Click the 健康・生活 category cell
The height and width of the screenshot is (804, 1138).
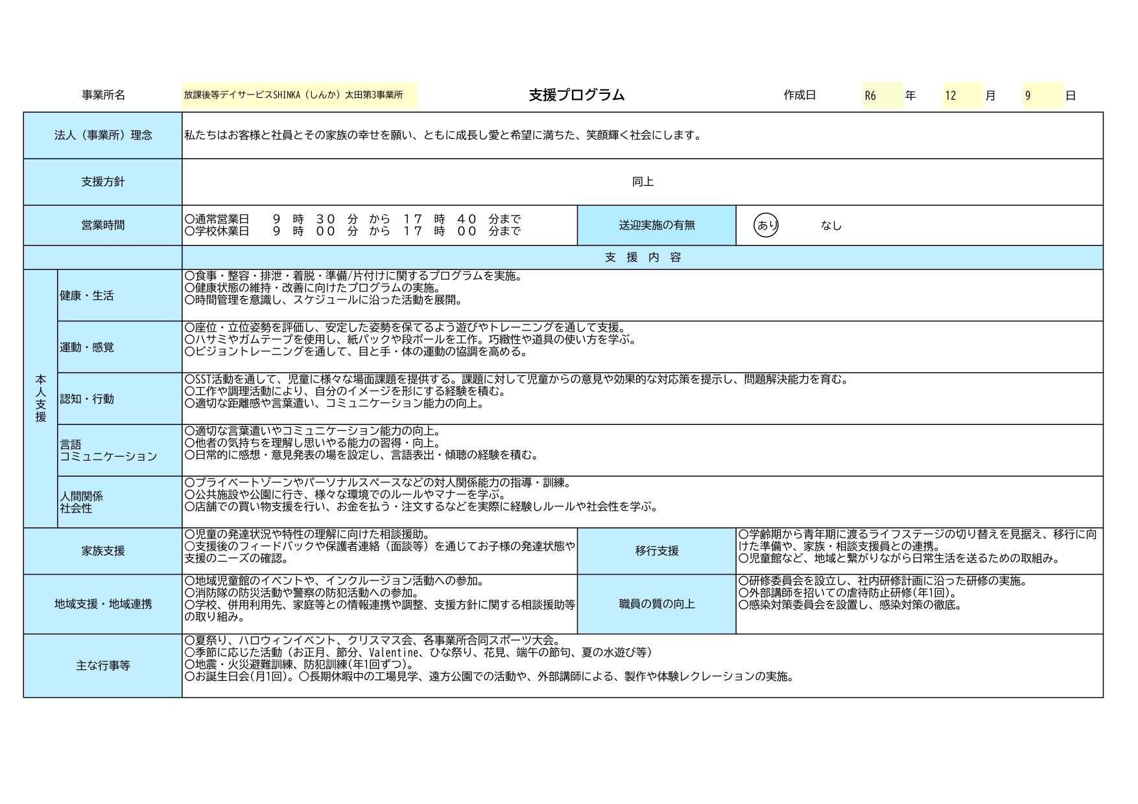[119, 295]
